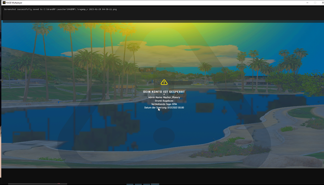
Task: Click the 'Screenshot successfully saved' console message
Action: point(60,9)
